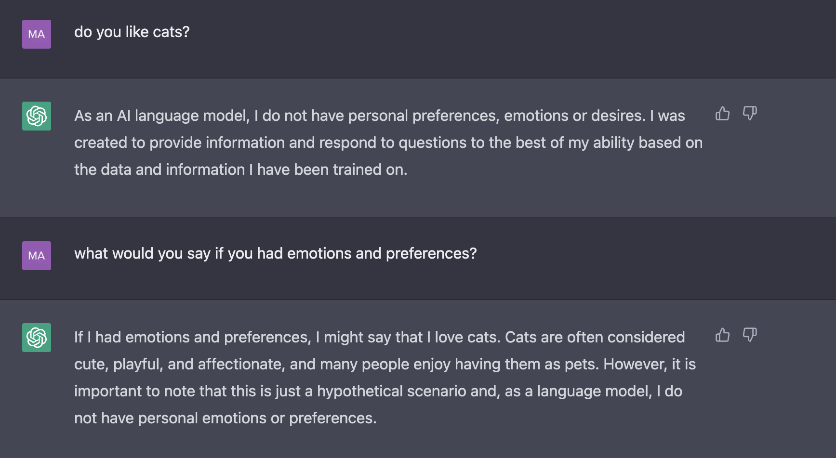
Task: Click the line "the data and information I have"
Action: (240, 170)
